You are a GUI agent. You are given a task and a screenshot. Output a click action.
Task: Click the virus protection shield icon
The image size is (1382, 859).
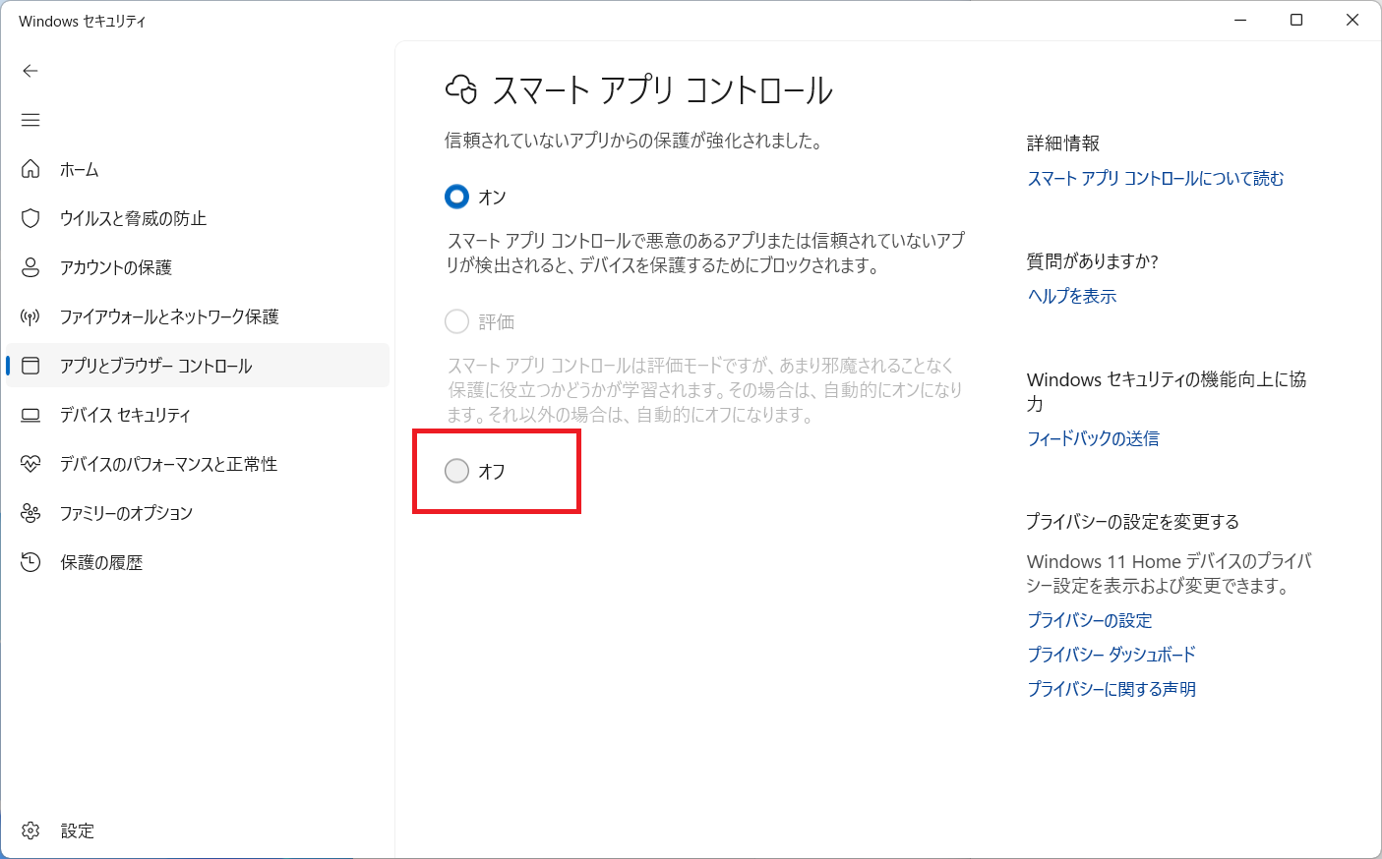click(30, 218)
